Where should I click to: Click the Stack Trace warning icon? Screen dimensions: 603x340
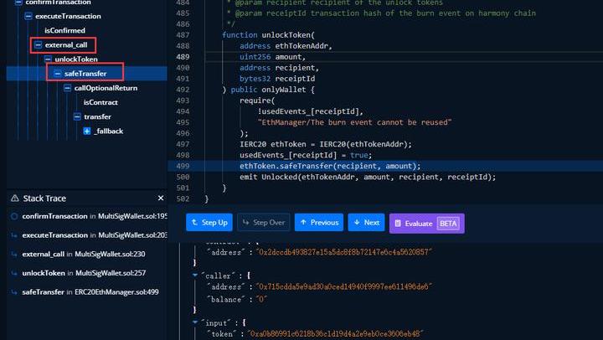(14, 198)
